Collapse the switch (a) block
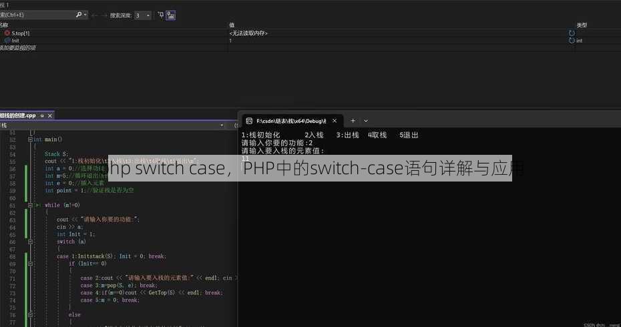The height and width of the screenshot is (327, 621). (x=30, y=242)
